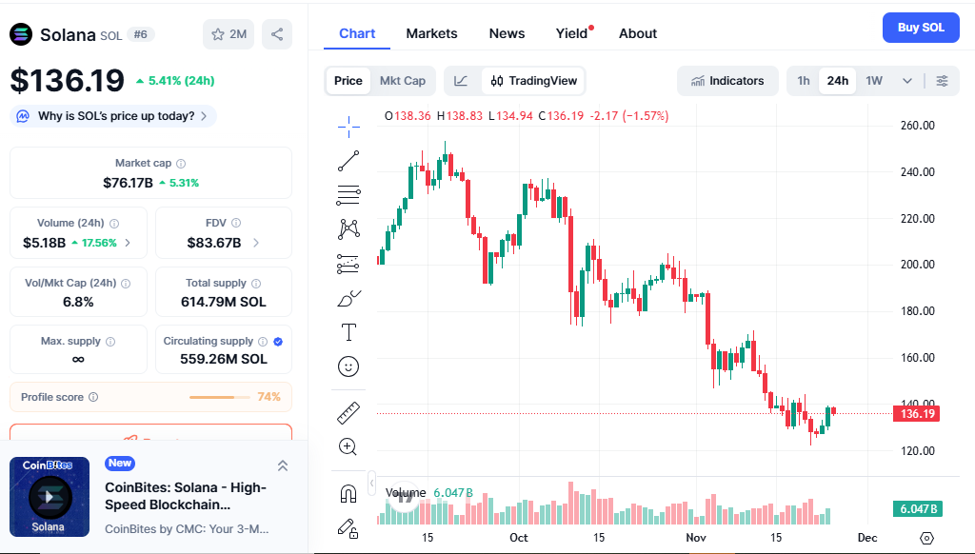This screenshot has width=975, height=554.
Task: Open "Why is SOL's price up today?"
Action: [x=114, y=116]
